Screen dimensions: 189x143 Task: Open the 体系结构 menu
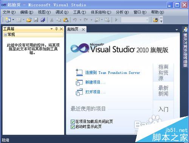tap(101, 12)
